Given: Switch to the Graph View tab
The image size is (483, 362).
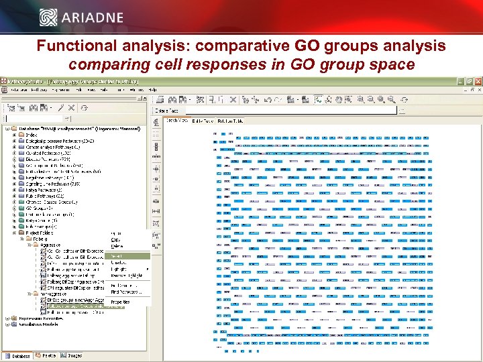Looking at the screenshot, I should (177, 121).
